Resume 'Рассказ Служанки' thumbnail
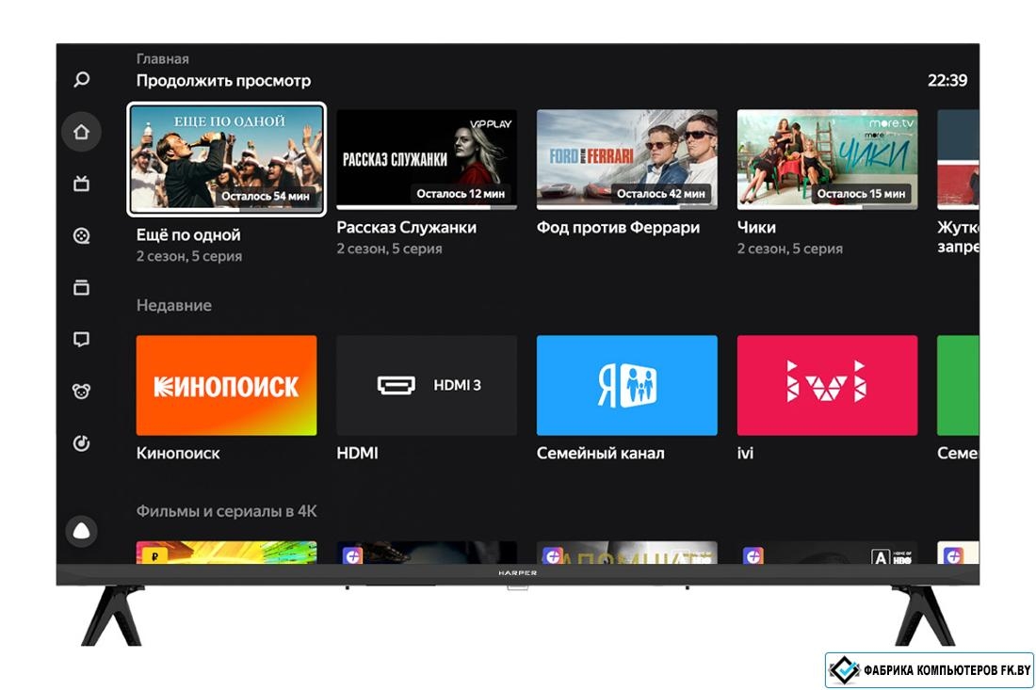This screenshot has height=690, width=1036. pyautogui.click(x=427, y=159)
